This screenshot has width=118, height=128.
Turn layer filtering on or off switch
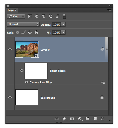click(64, 16)
